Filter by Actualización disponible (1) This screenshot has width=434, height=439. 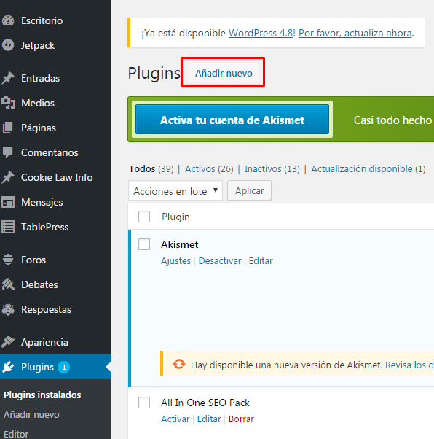(x=368, y=169)
